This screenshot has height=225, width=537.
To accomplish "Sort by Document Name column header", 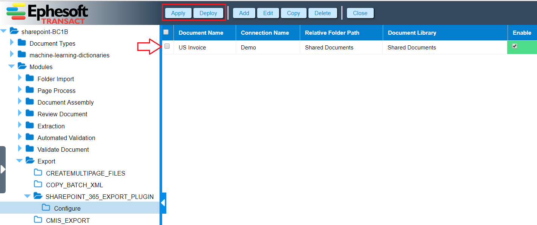I will 205,33.
